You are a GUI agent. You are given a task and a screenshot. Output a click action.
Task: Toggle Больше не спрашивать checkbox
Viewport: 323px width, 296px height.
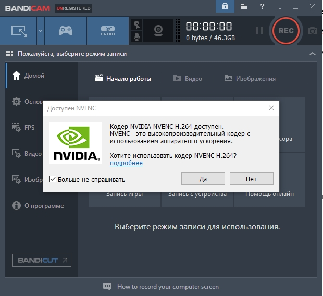(53, 179)
